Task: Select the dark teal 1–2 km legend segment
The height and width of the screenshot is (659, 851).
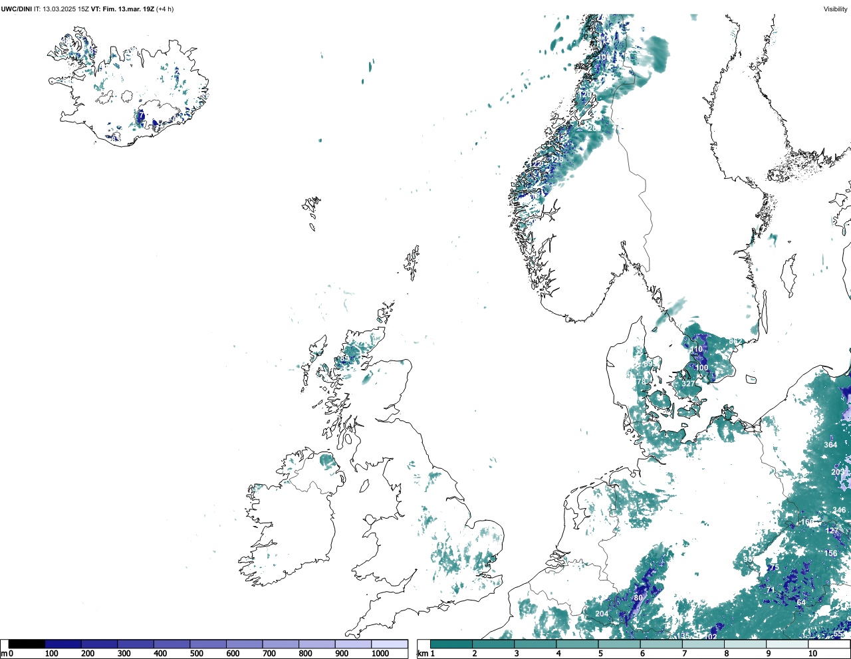Action: point(451,644)
